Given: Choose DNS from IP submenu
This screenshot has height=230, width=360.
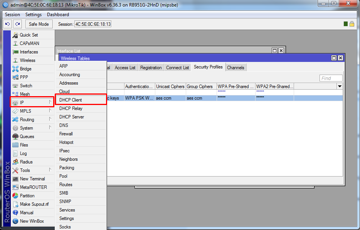Looking at the screenshot, I should (x=81, y=125).
